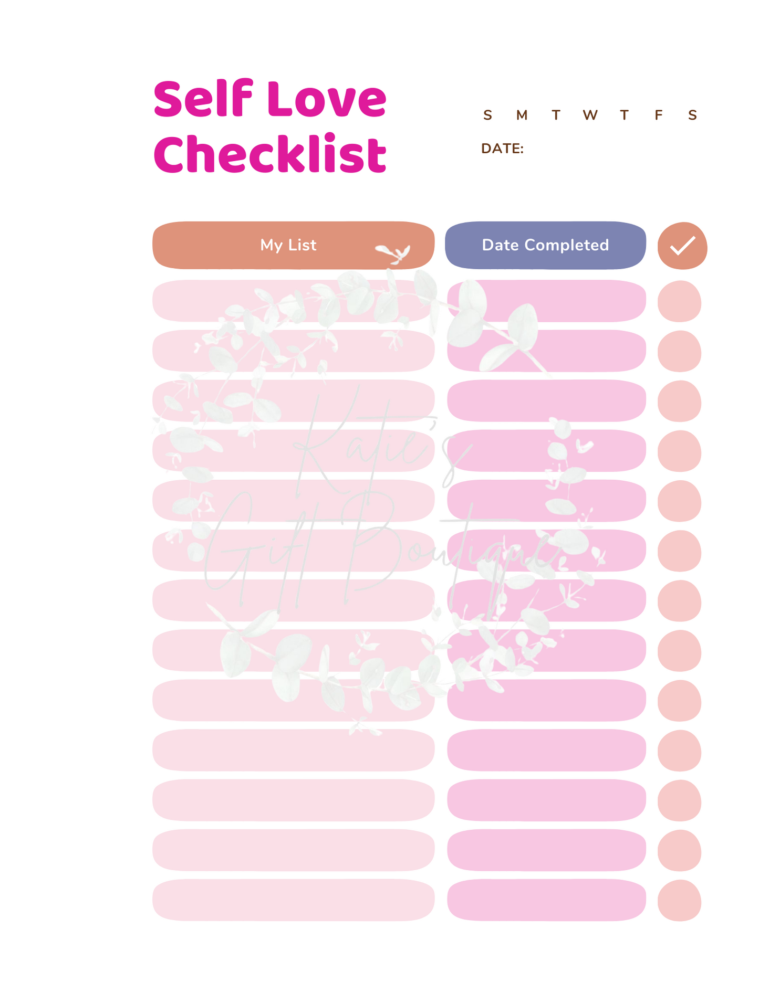Click the Date Completed header pill
This screenshot has height=982, width=759.
click(x=545, y=245)
